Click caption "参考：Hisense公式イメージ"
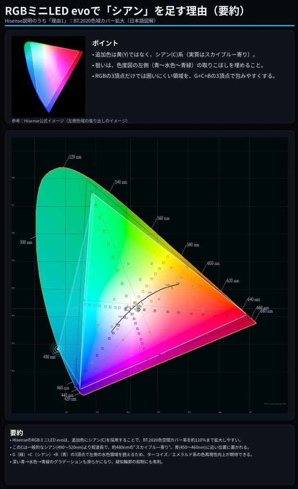This screenshot has height=489, width=298. (70, 121)
